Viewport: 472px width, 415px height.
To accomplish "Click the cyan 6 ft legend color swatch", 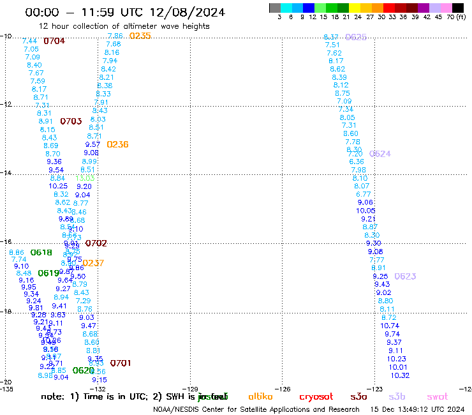I will coord(286,8).
